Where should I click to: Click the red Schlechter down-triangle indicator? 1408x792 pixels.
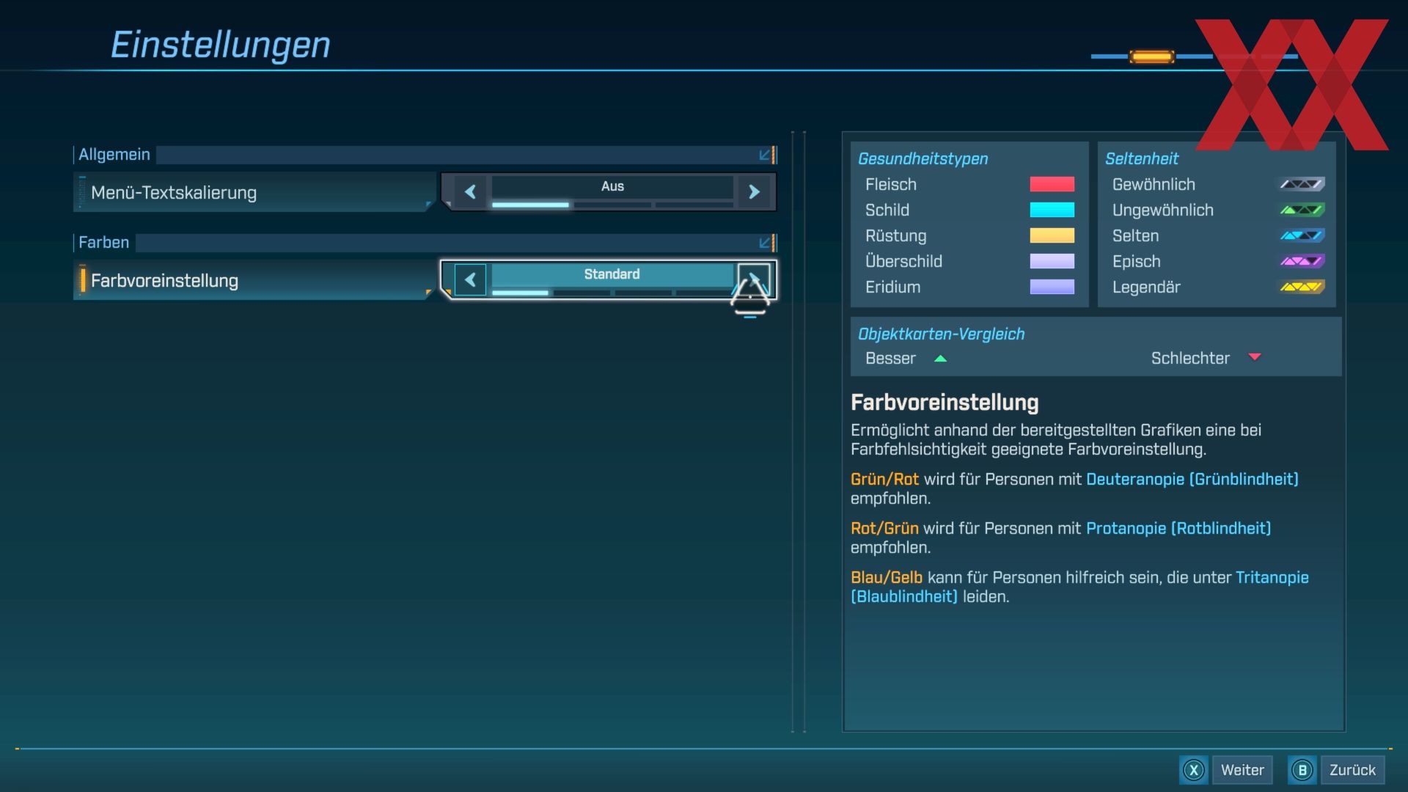point(1254,357)
